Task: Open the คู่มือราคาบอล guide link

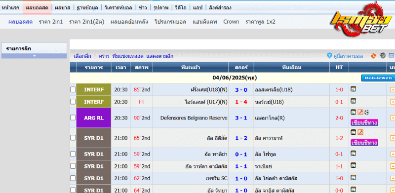Action: tap(348, 56)
